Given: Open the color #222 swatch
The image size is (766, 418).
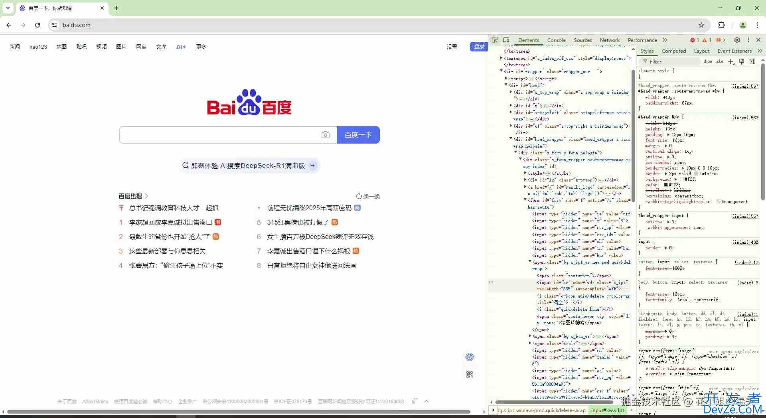Looking at the screenshot, I should [x=666, y=185].
